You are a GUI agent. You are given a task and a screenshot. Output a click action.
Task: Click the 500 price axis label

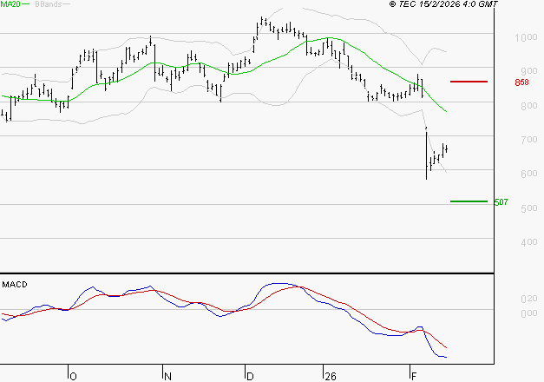pyautogui.click(x=529, y=208)
